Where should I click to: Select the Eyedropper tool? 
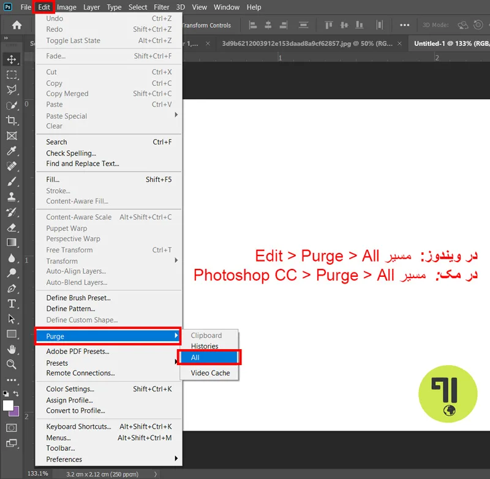[x=12, y=151]
